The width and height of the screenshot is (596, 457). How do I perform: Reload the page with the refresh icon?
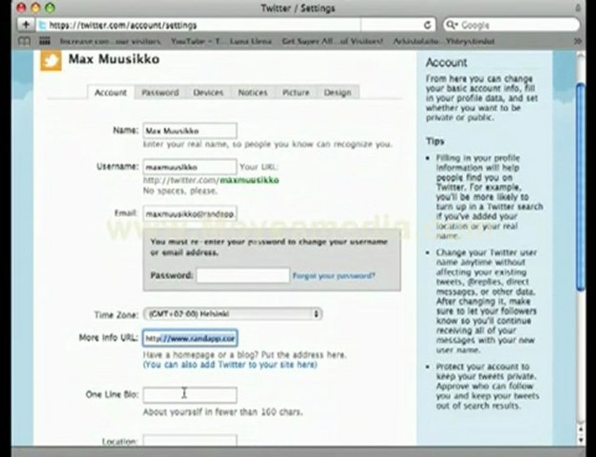click(427, 25)
